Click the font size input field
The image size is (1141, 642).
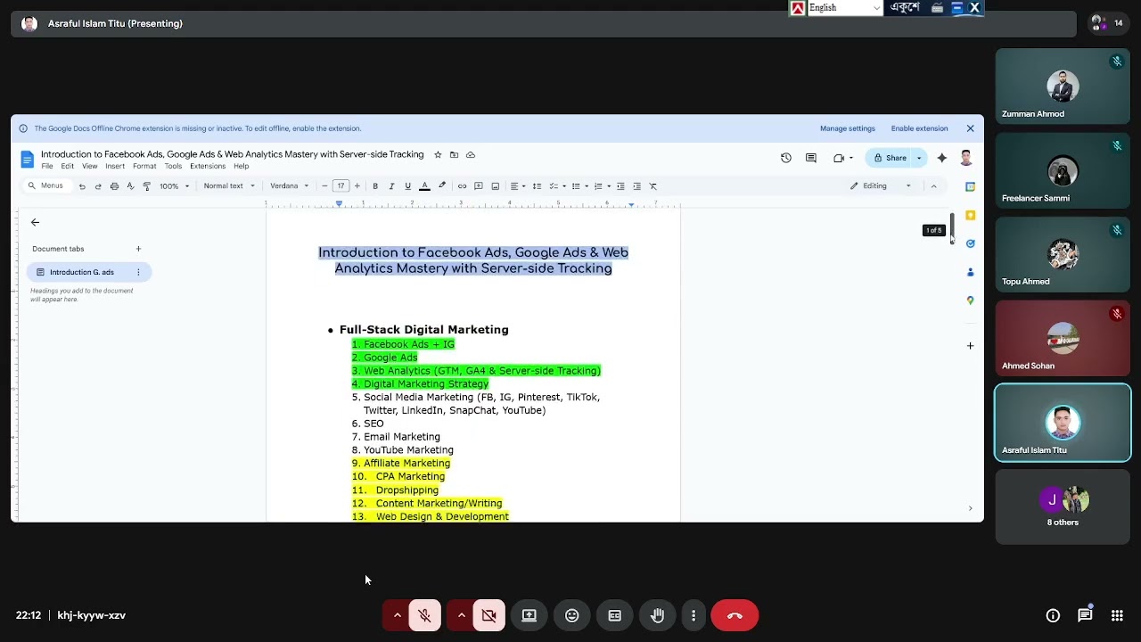(341, 186)
